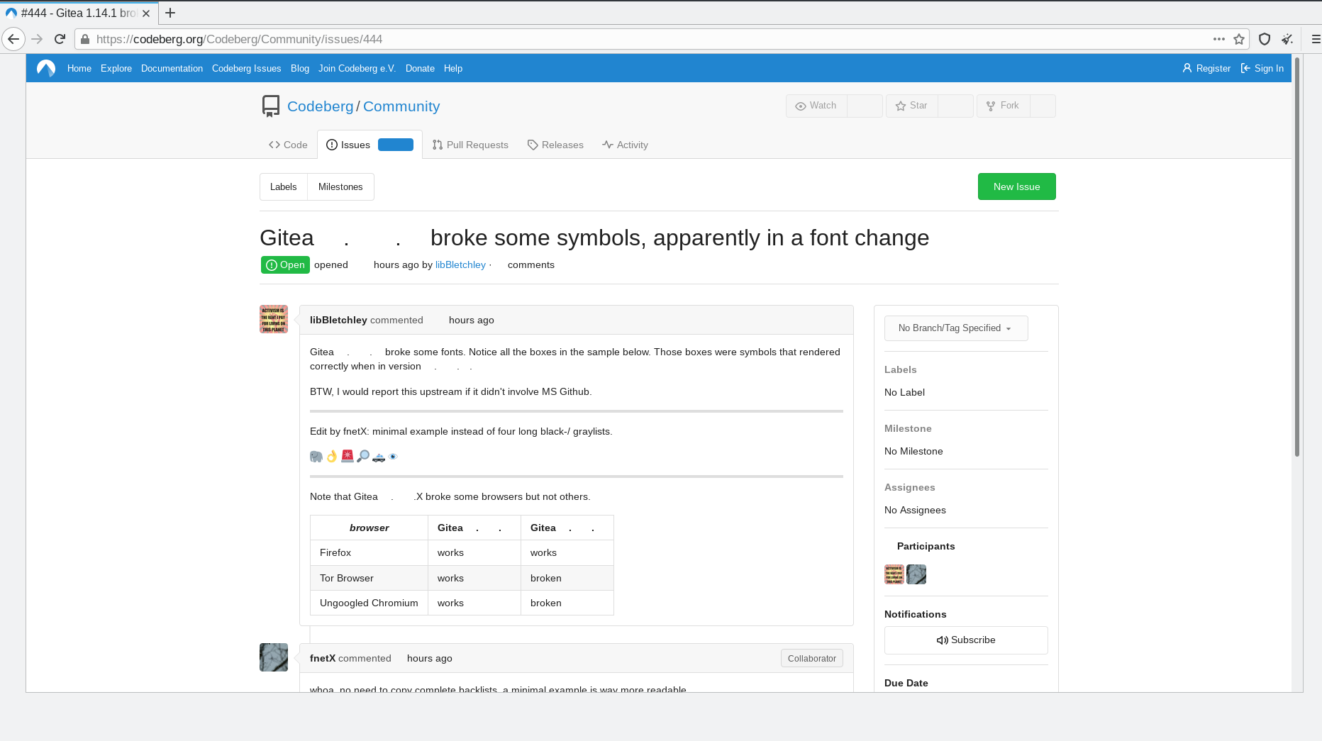
Task: Open the Releases tab
Action: 555,145
